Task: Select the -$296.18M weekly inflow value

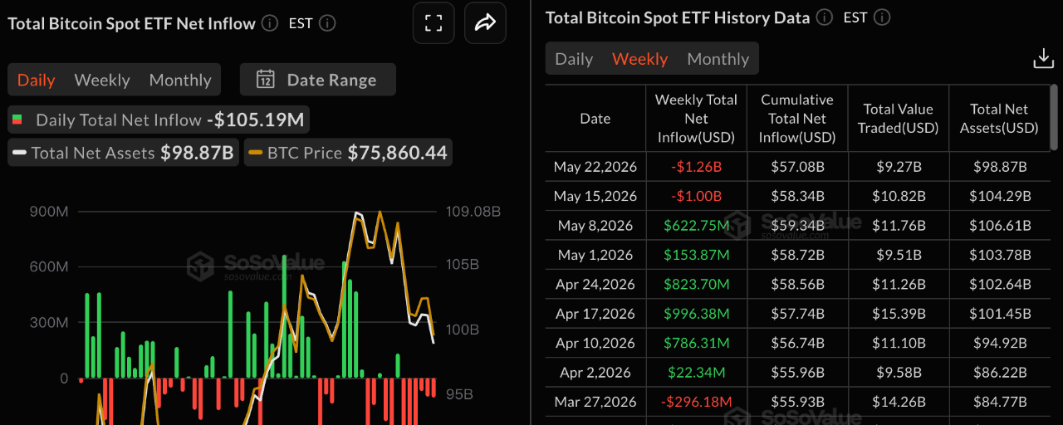Action: tap(696, 402)
